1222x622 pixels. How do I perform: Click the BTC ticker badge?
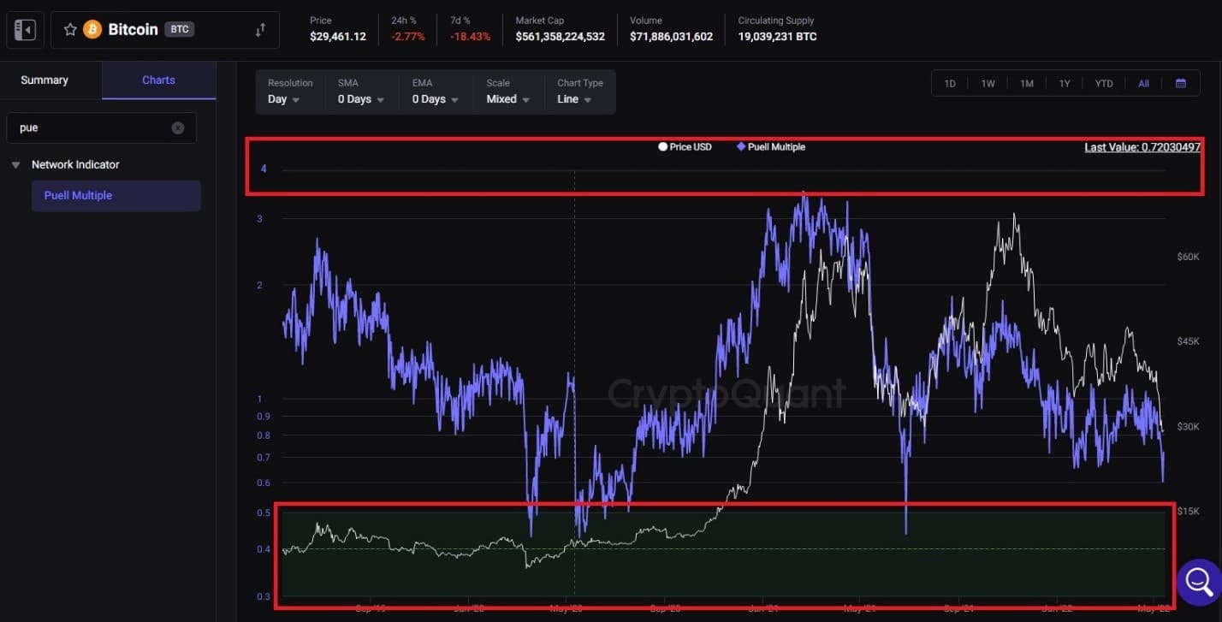click(180, 29)
